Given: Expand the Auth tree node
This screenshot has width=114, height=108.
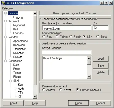Looking at the screenshot, I should click(15, 89).
